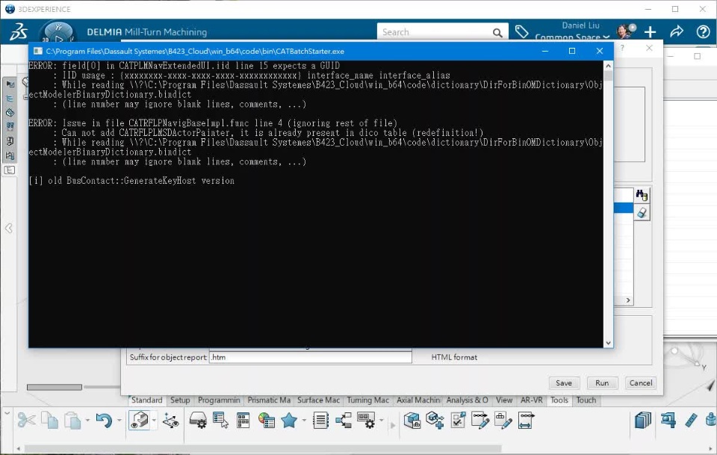Click the checklist with link icon
Image resolution: width=717 pixels, height=455 pixels.
[458, 420]
